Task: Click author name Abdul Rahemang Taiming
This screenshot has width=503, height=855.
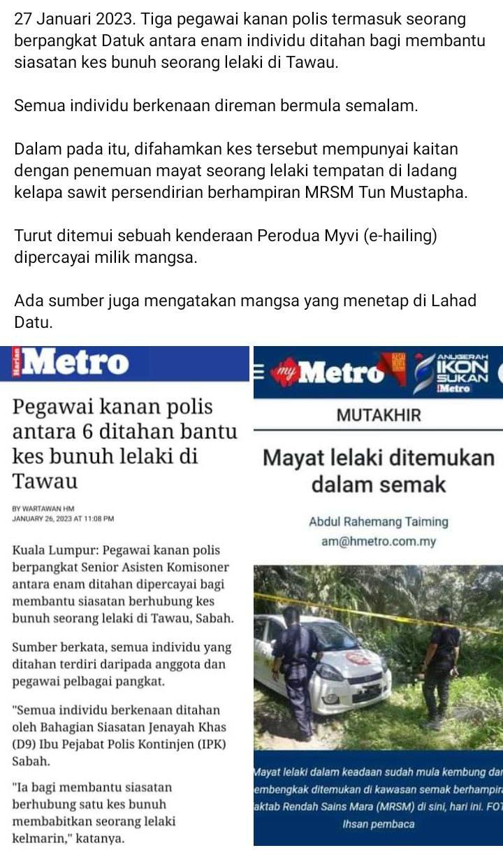Action: pos(378,522)
